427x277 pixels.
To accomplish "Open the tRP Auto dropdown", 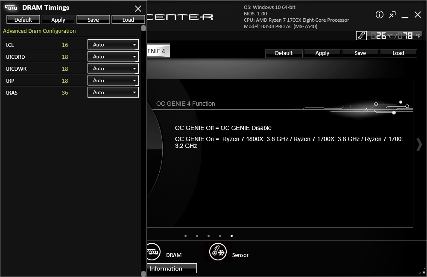I will coord(113,81).
